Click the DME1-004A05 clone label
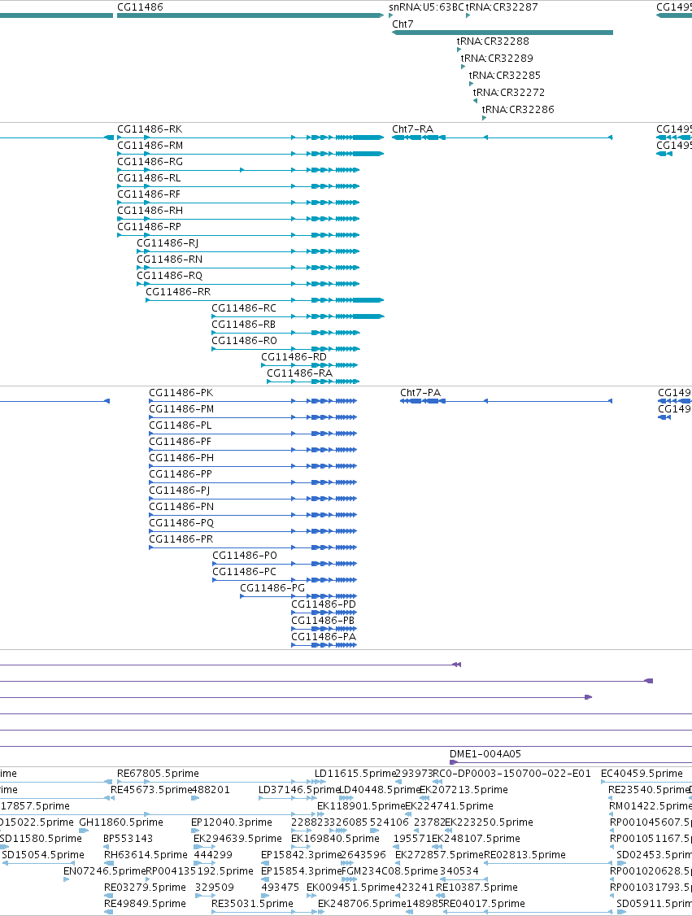 pyautogui.click(x=485, y=755)
